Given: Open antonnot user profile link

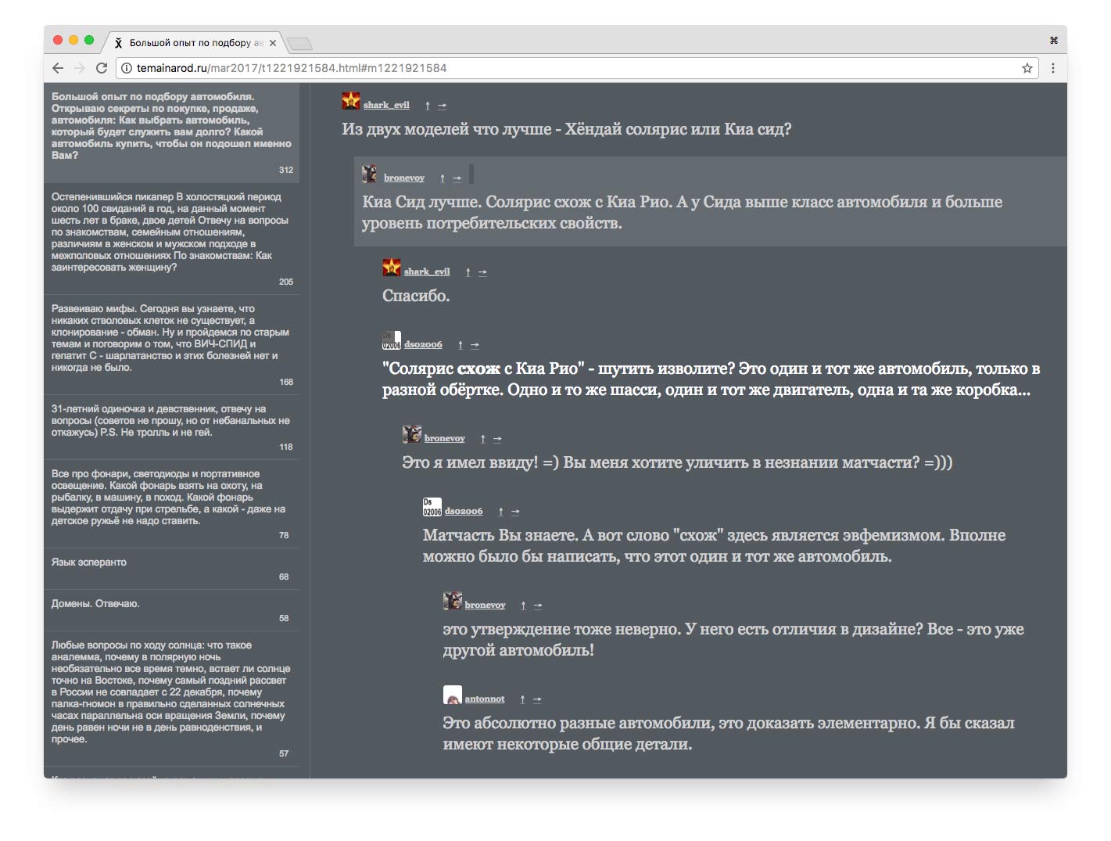Looking at the screenshot, I should click(485, 699).
